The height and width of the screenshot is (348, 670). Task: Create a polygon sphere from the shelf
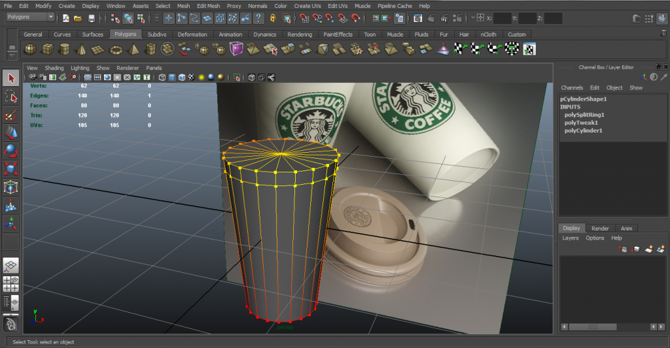click(30, 50)
